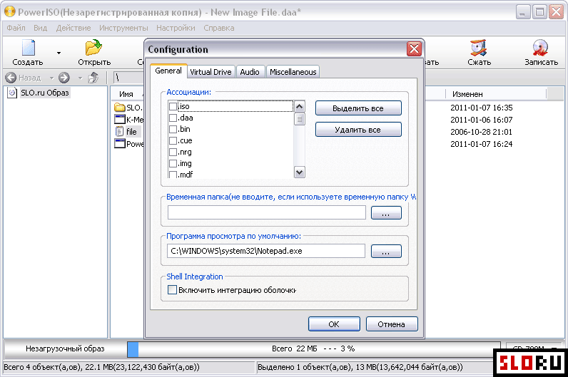Check the .iso association checkbox
Viewport: 568px width, 377px height.
pyautogui.click(x=173, y=106)
